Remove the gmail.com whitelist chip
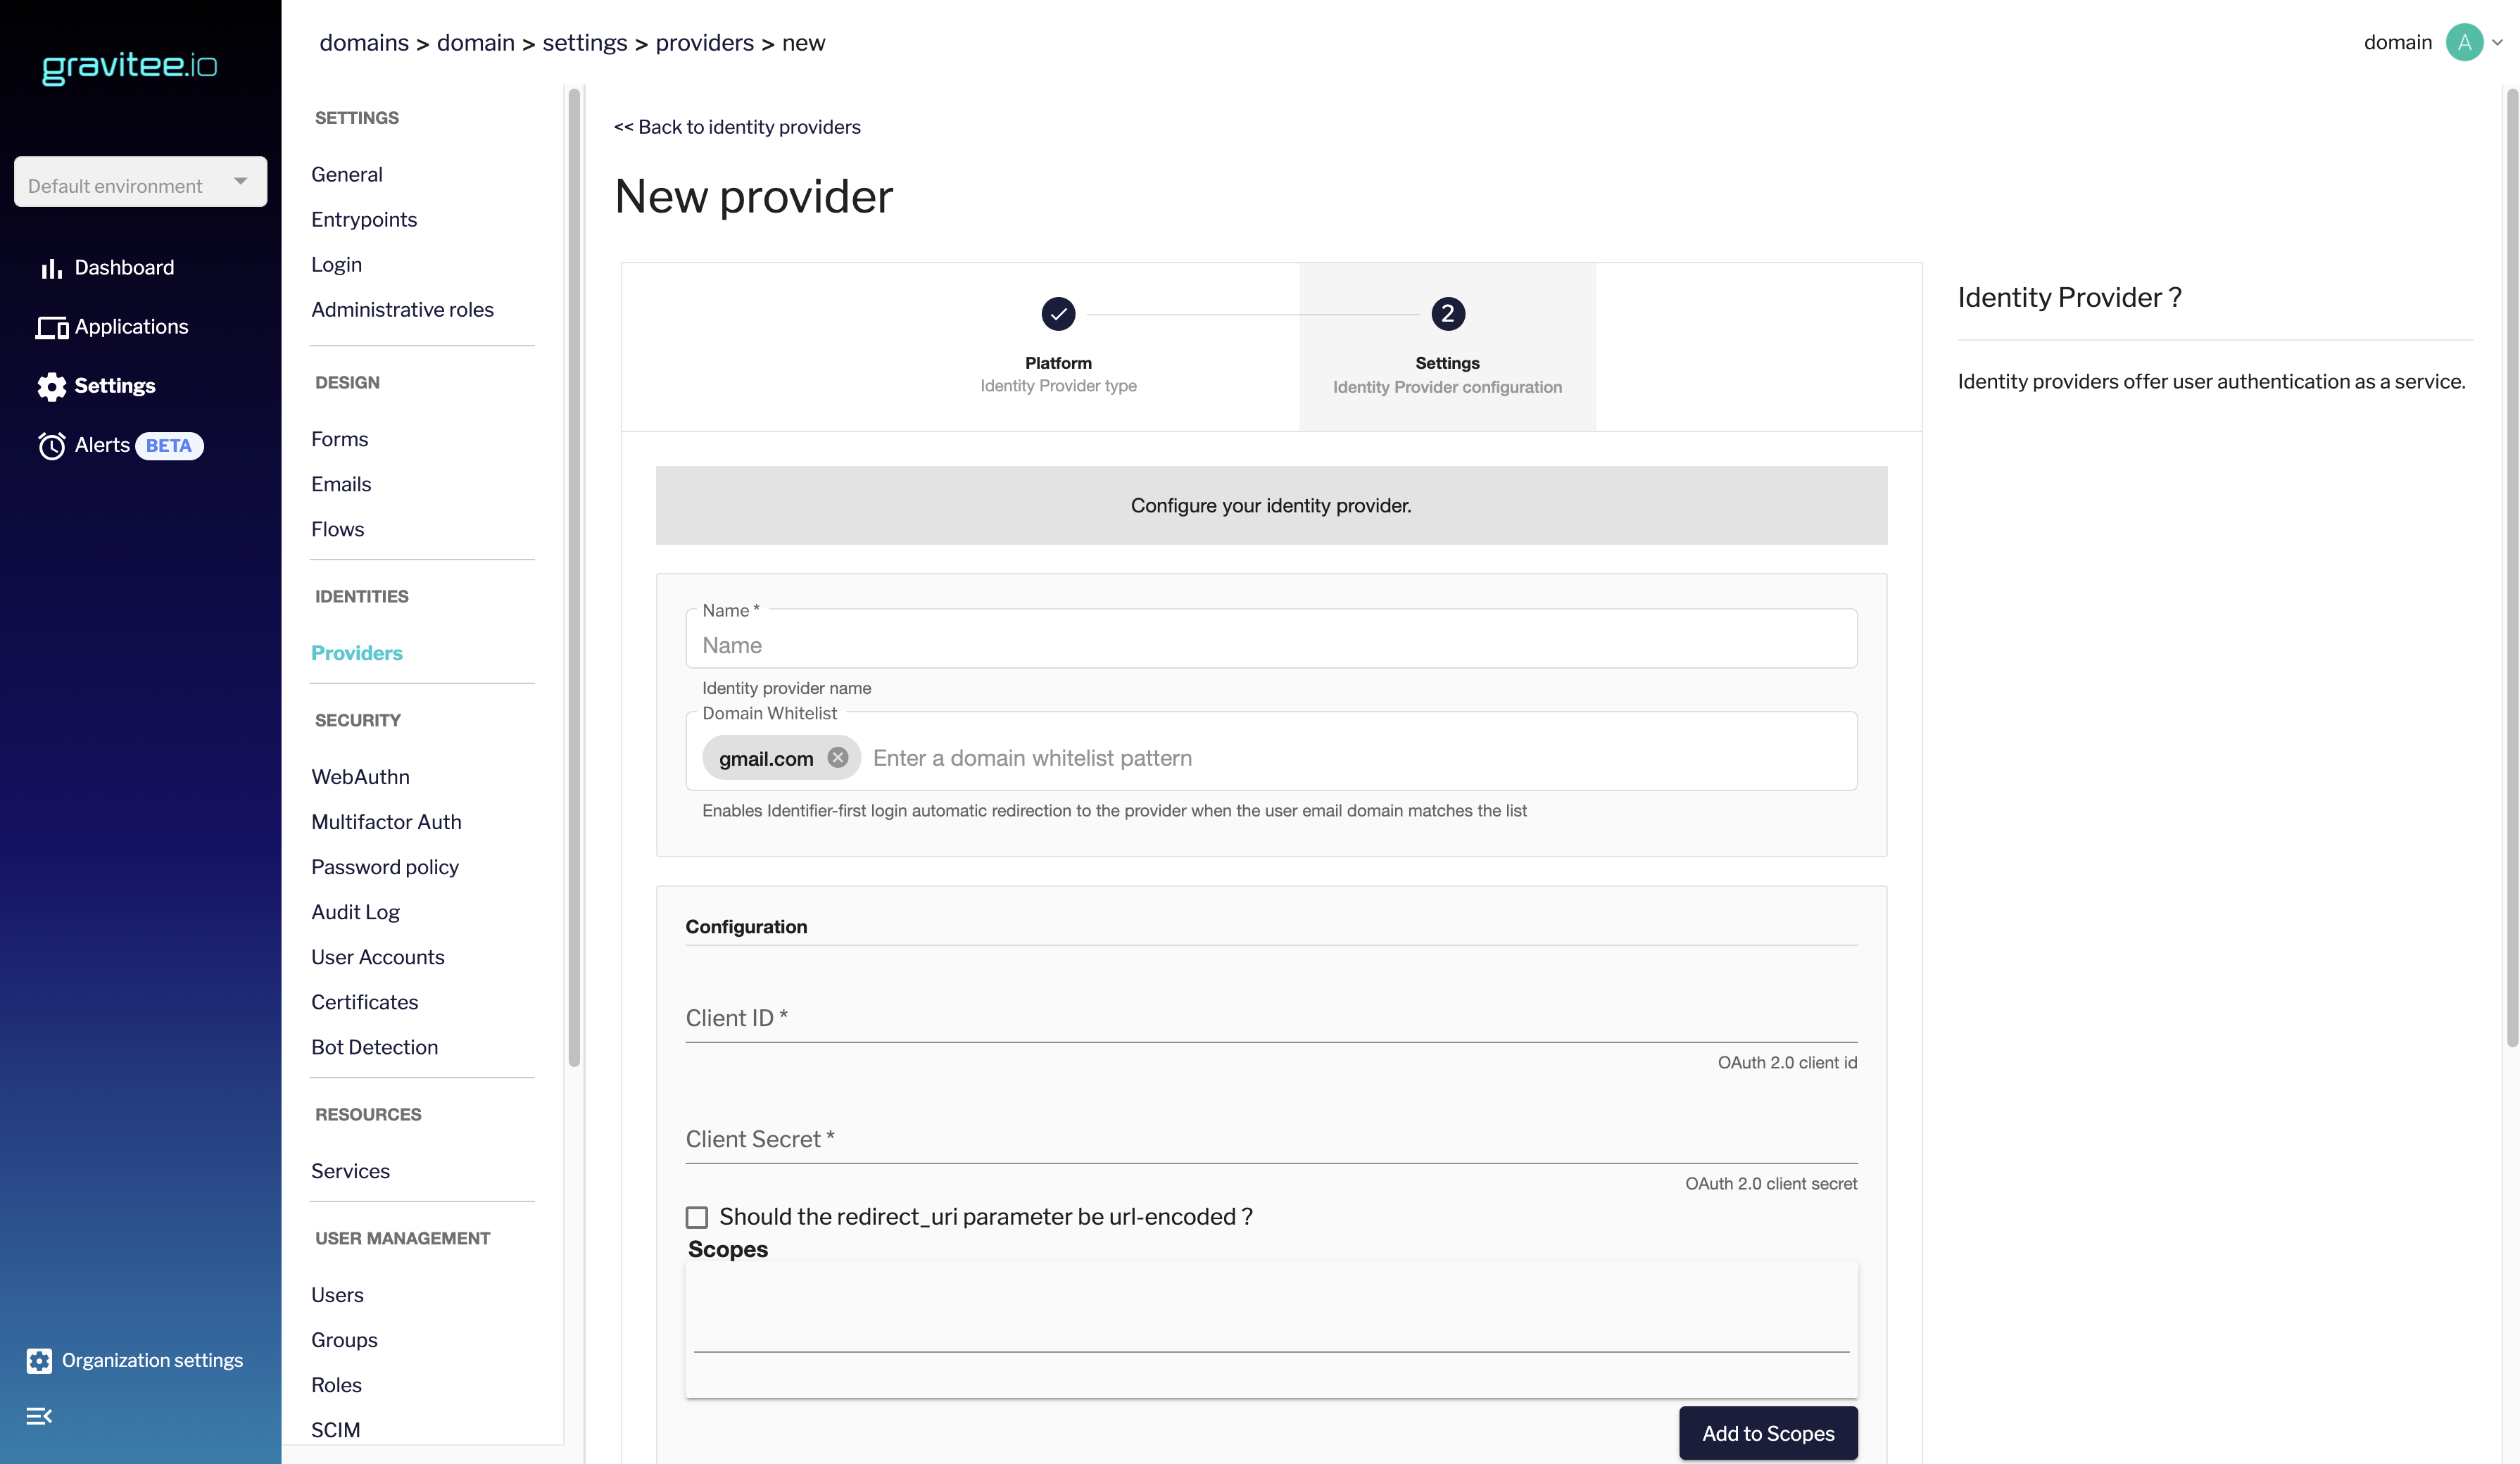This screenshot has height=1464, width=2520. tap(838, 758)
